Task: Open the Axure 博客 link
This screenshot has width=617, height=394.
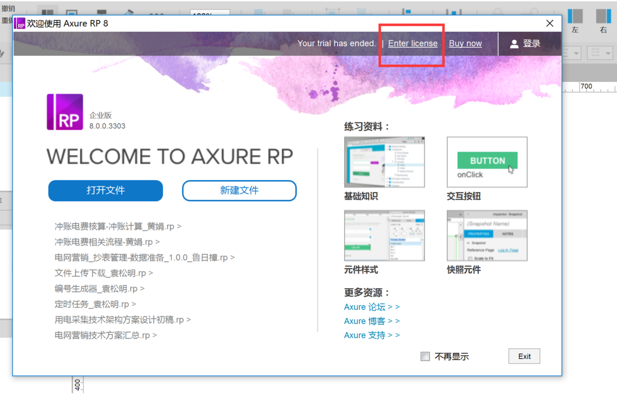Action: 371,321
